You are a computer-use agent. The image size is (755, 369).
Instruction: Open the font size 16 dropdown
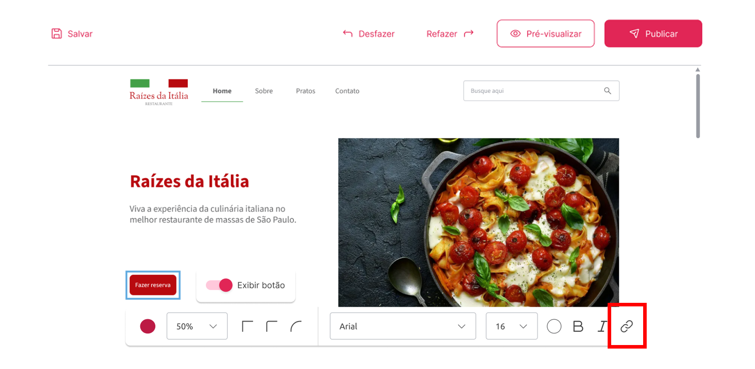tap(511, 326)
